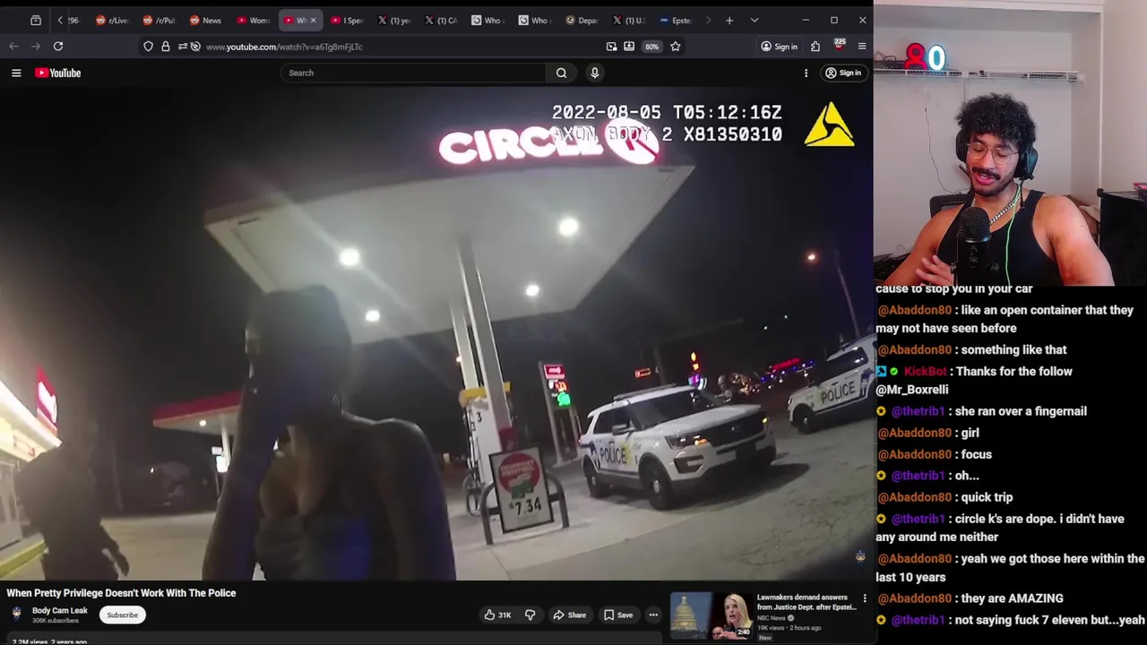This screenshot has height=645, width=1147.
Task: Reload the page with refresh icon
Action: coord(58,46)
